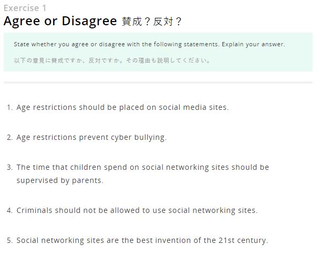Click the number '4.' list marker
Screen dimensions: 319x255
(x=9, y=210)
